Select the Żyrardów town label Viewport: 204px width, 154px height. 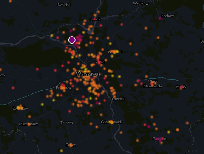[x=20, y=108]
